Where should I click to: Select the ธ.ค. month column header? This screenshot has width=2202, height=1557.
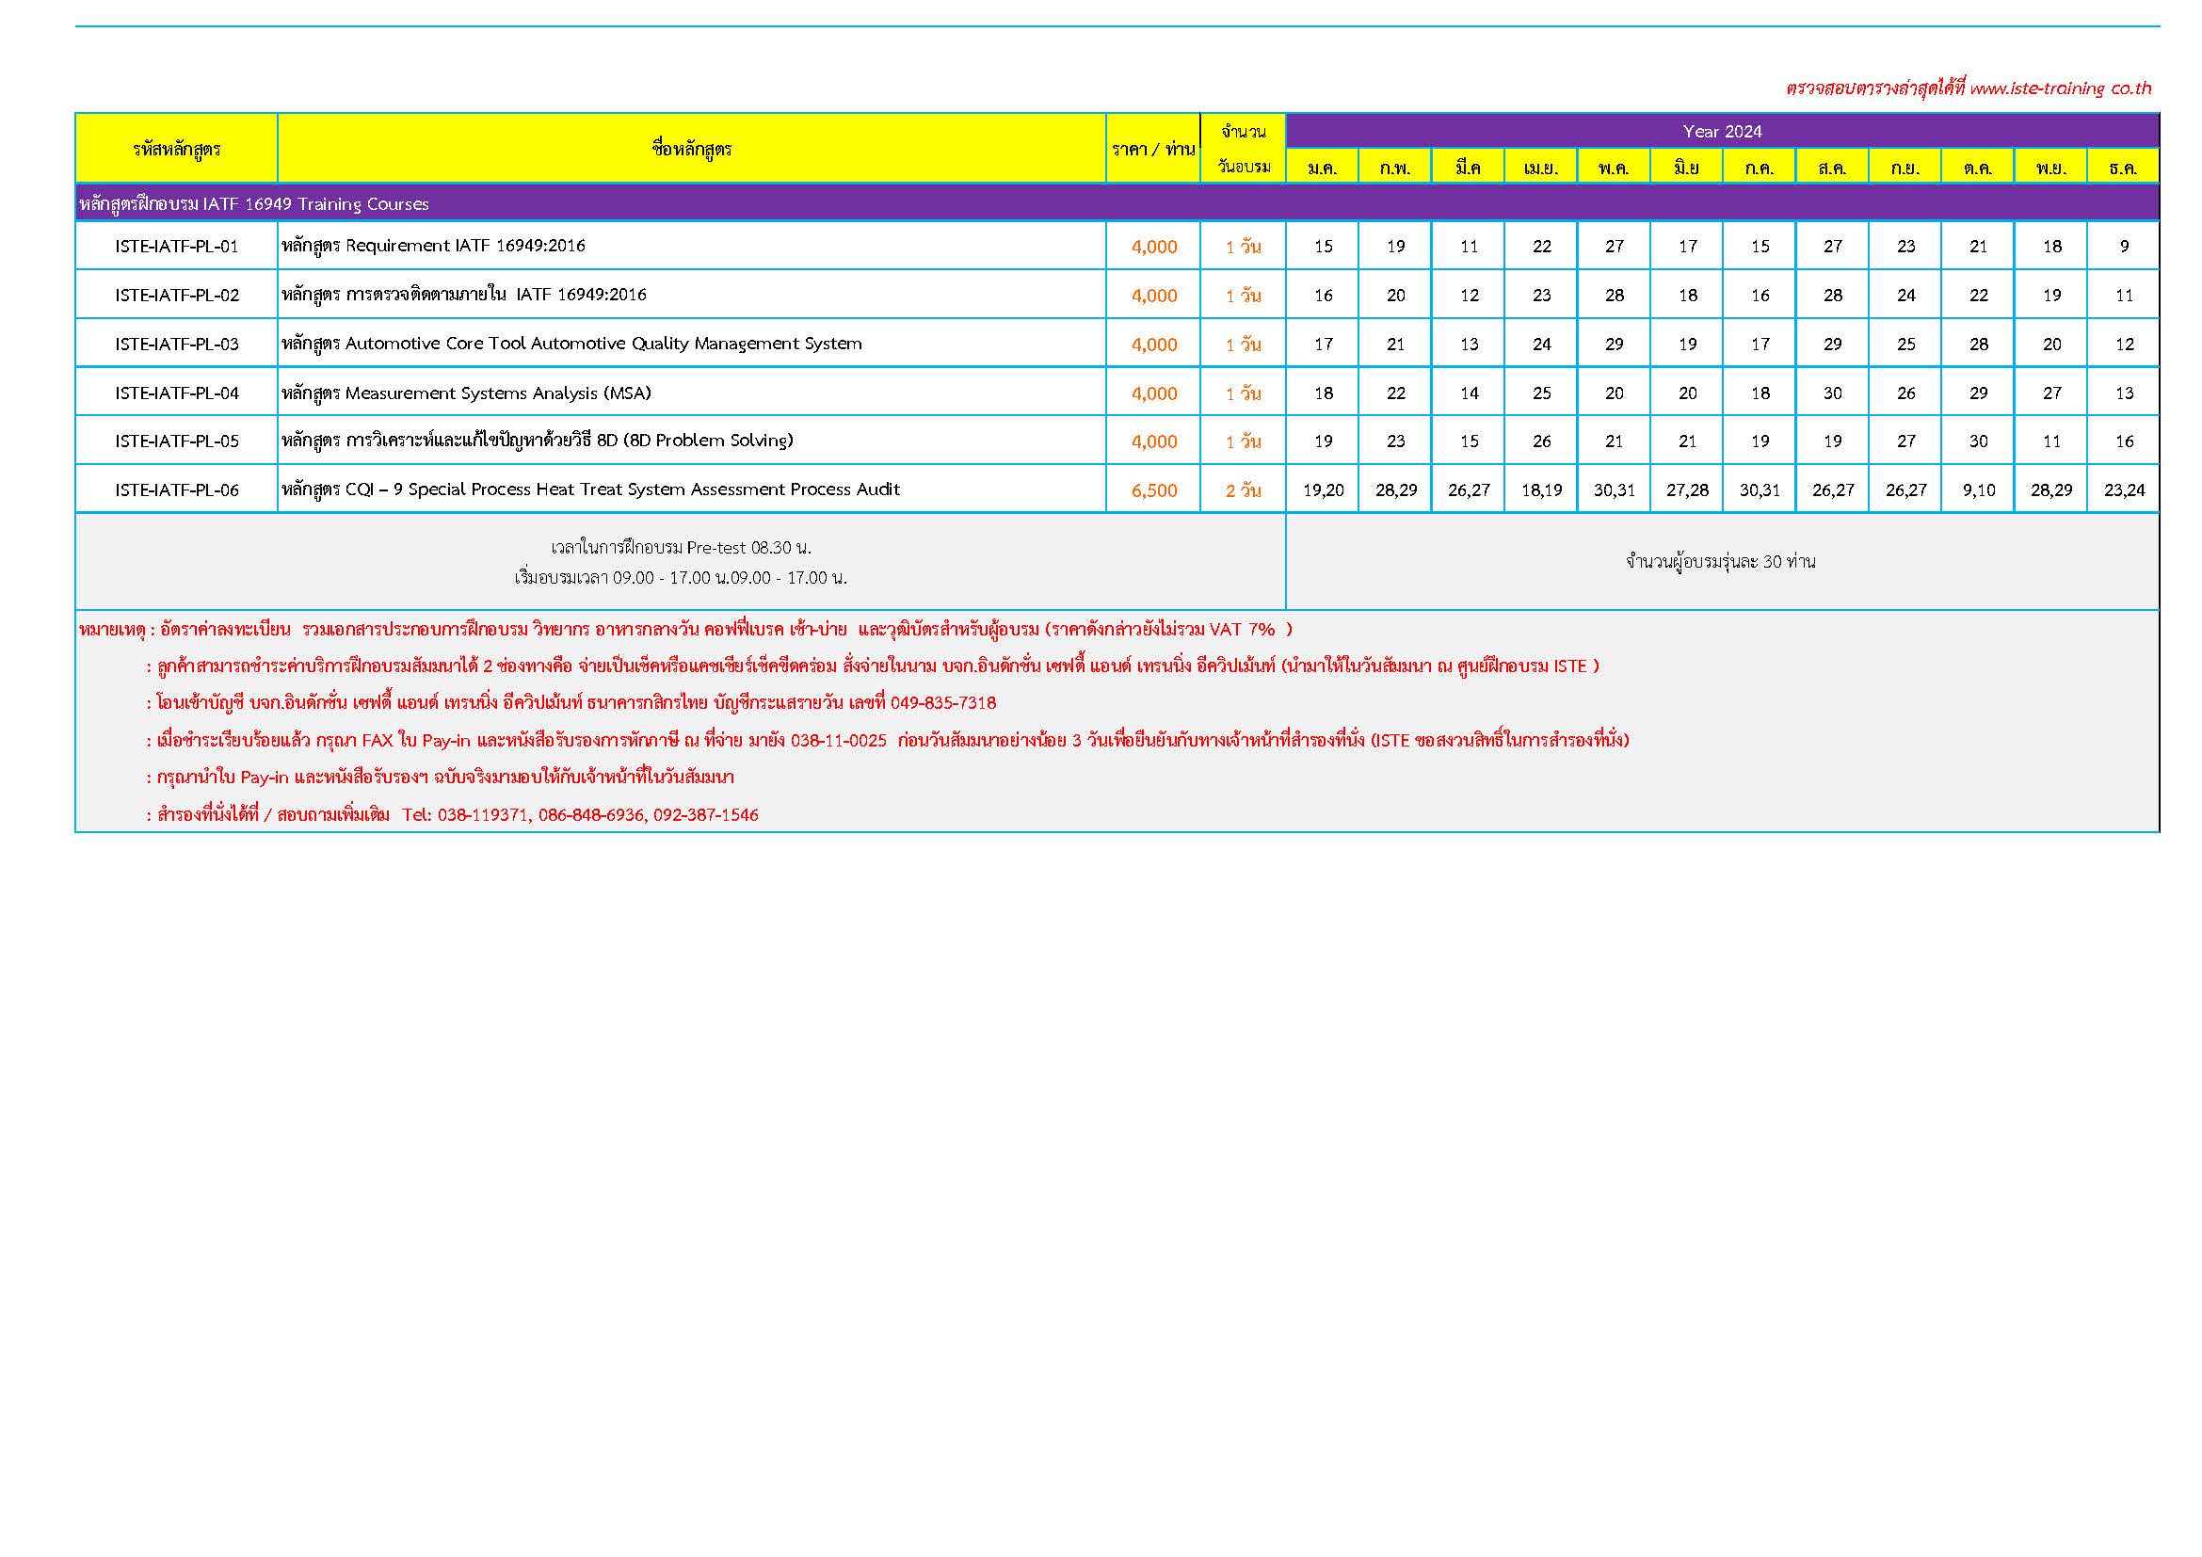tap(2122, 168)
